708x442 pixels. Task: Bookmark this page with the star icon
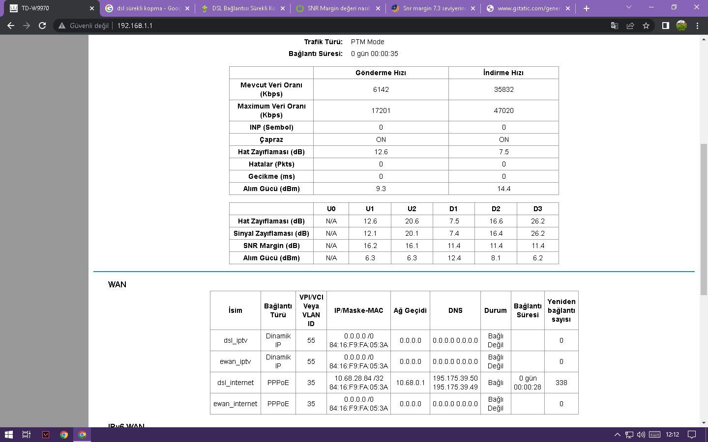646,26
